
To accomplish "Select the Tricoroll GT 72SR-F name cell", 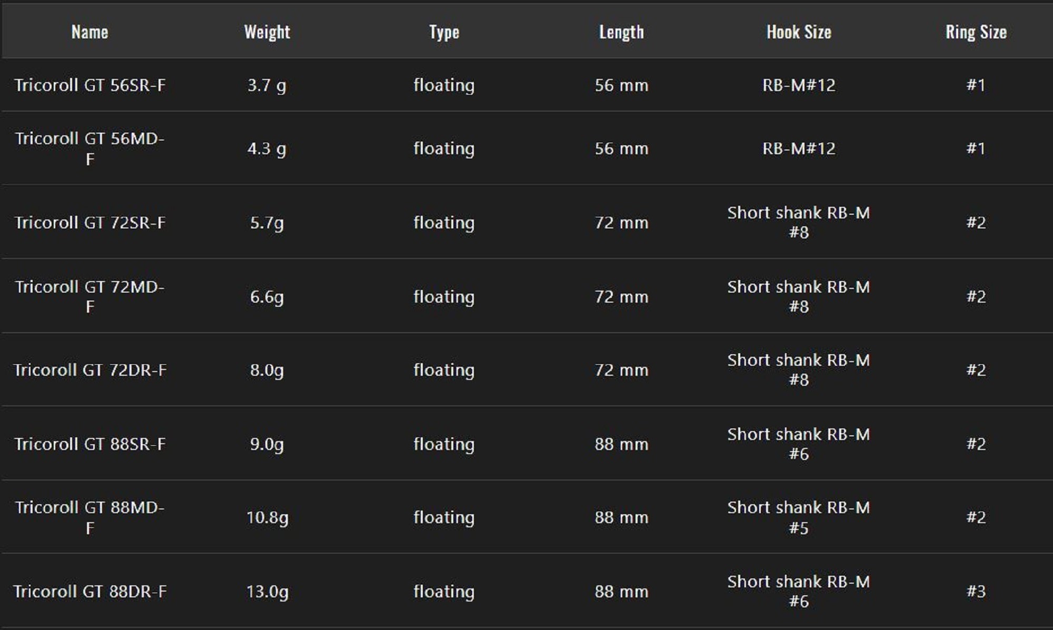I will click(x=90, y=223).
